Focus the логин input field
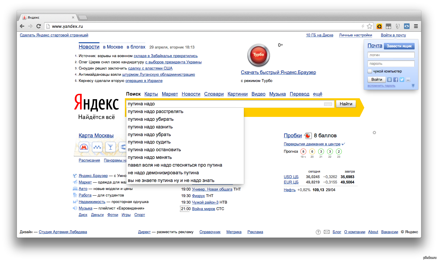This screenshot has width=438, height=261. [x=391, y=55]
